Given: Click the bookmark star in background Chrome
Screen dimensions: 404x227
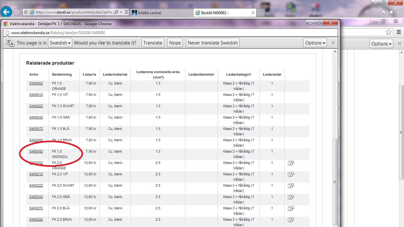Looking at the screenshot, I should coord(389,32).
